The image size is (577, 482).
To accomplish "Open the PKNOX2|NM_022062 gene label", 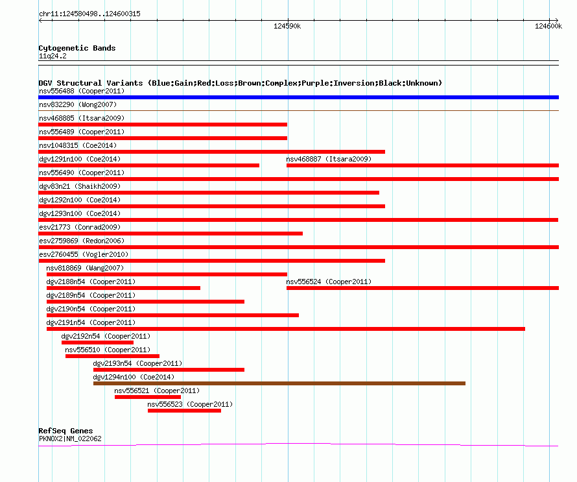I will [70, 439].
